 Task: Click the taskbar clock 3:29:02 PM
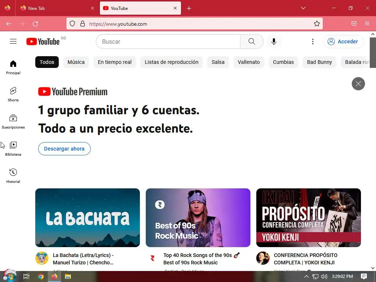point(342,276)
